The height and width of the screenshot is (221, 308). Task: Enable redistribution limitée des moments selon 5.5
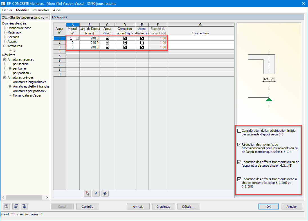[x=239, y=131]
